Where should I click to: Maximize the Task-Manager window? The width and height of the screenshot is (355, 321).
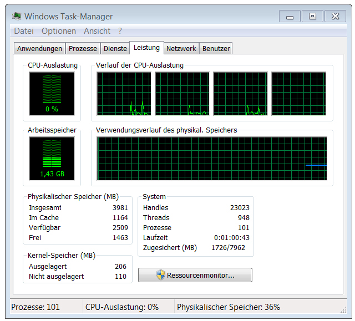tap(312, 16)
